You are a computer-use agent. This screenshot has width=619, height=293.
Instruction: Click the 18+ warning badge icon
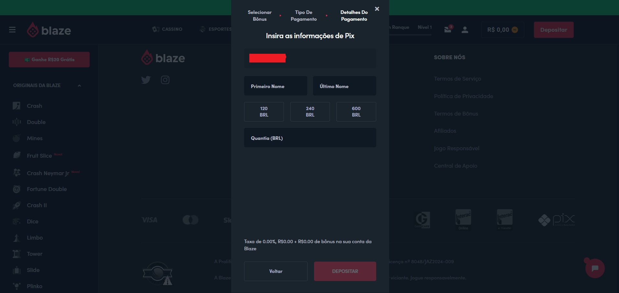pos(158,274)
